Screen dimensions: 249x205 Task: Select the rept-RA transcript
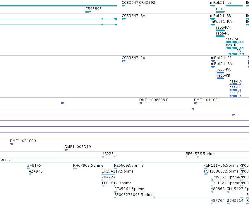[220, 30]
